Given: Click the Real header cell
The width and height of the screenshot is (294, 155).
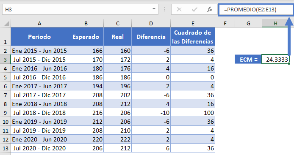Looking at the screenshot, I should pos(118,37).
